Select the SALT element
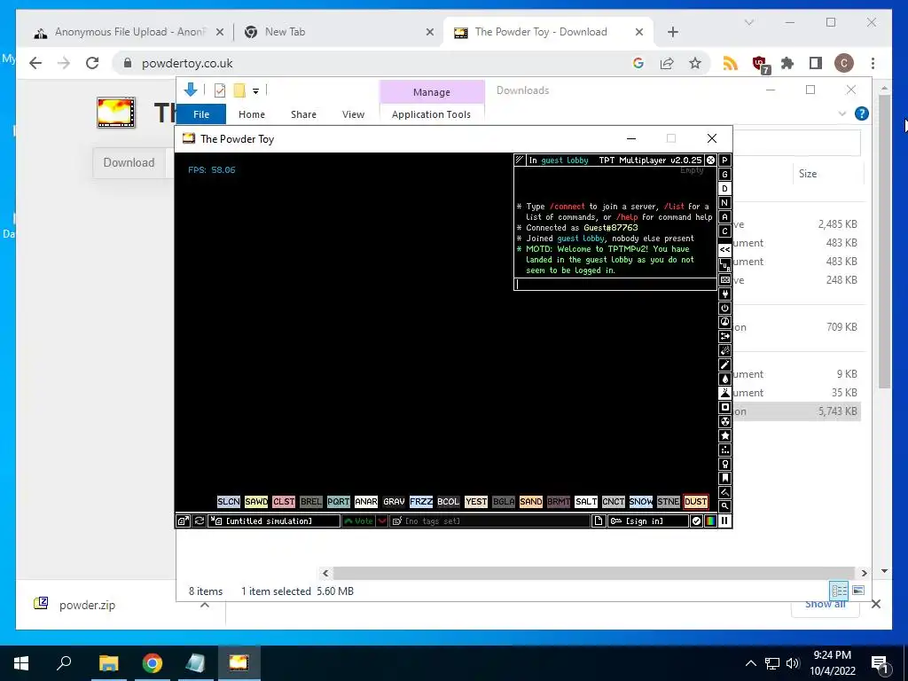This screenshot has width=908, height=681. [585, 502]
